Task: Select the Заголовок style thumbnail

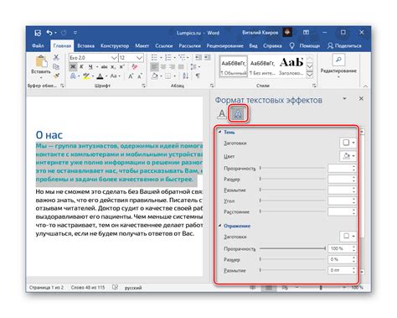Action: (291, 66)
